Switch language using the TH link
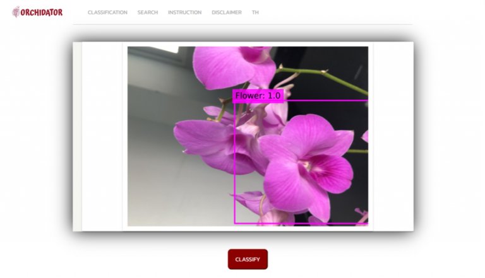This screenshot has width=485, height=278. [x=255, y=13]
